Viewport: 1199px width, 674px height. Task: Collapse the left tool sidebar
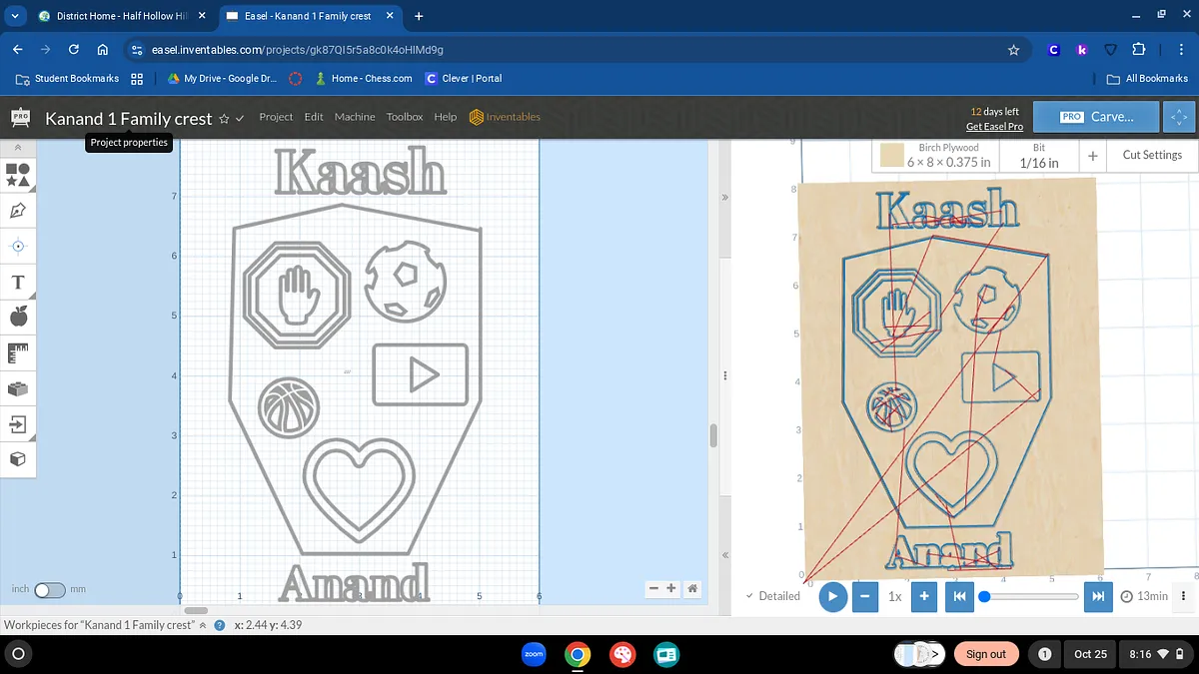18,148
